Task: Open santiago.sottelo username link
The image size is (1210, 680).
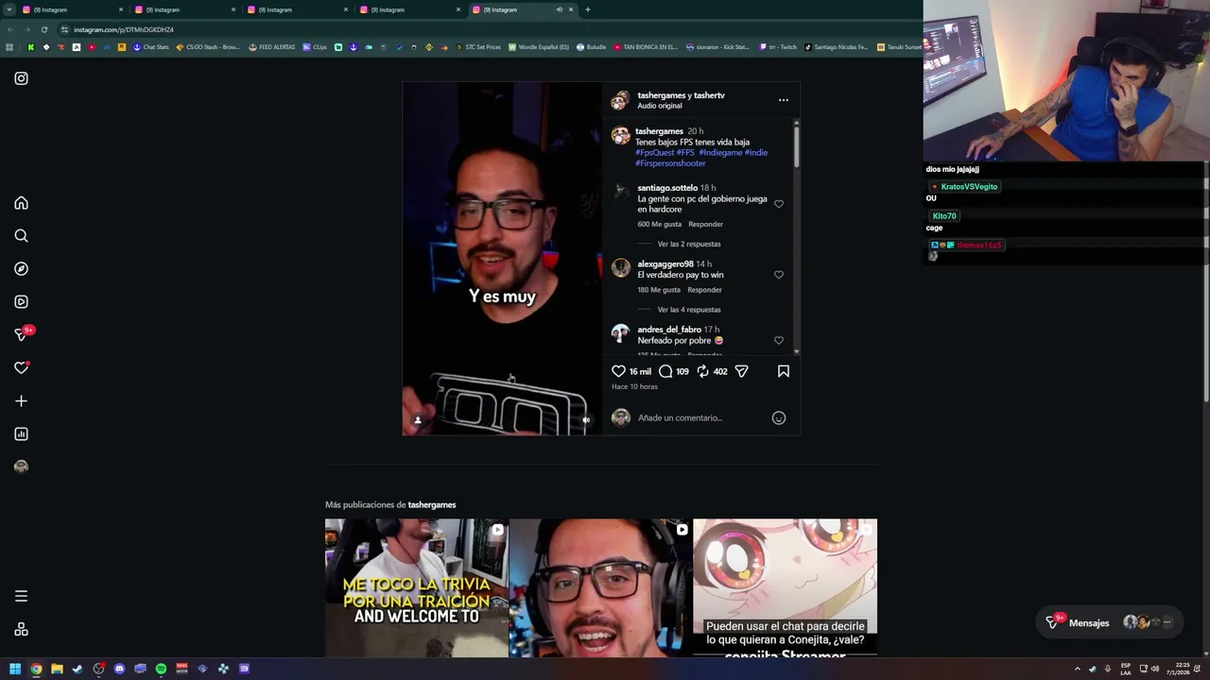Action: 667,188
